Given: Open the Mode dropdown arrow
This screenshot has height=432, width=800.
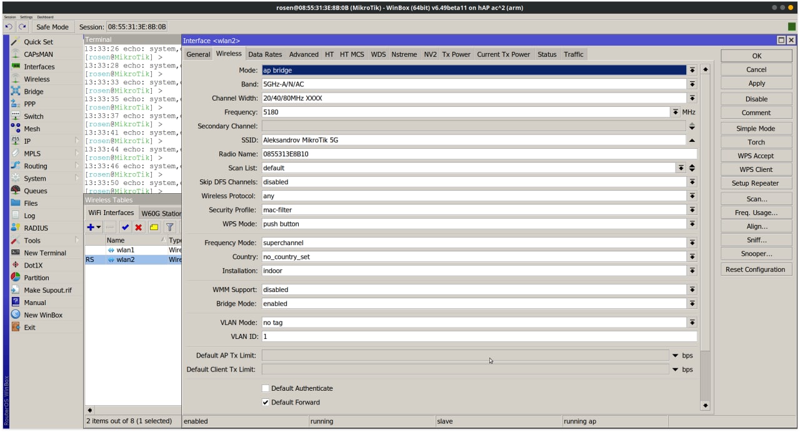Looking at the screenshot, I should [x=692, y=70].
